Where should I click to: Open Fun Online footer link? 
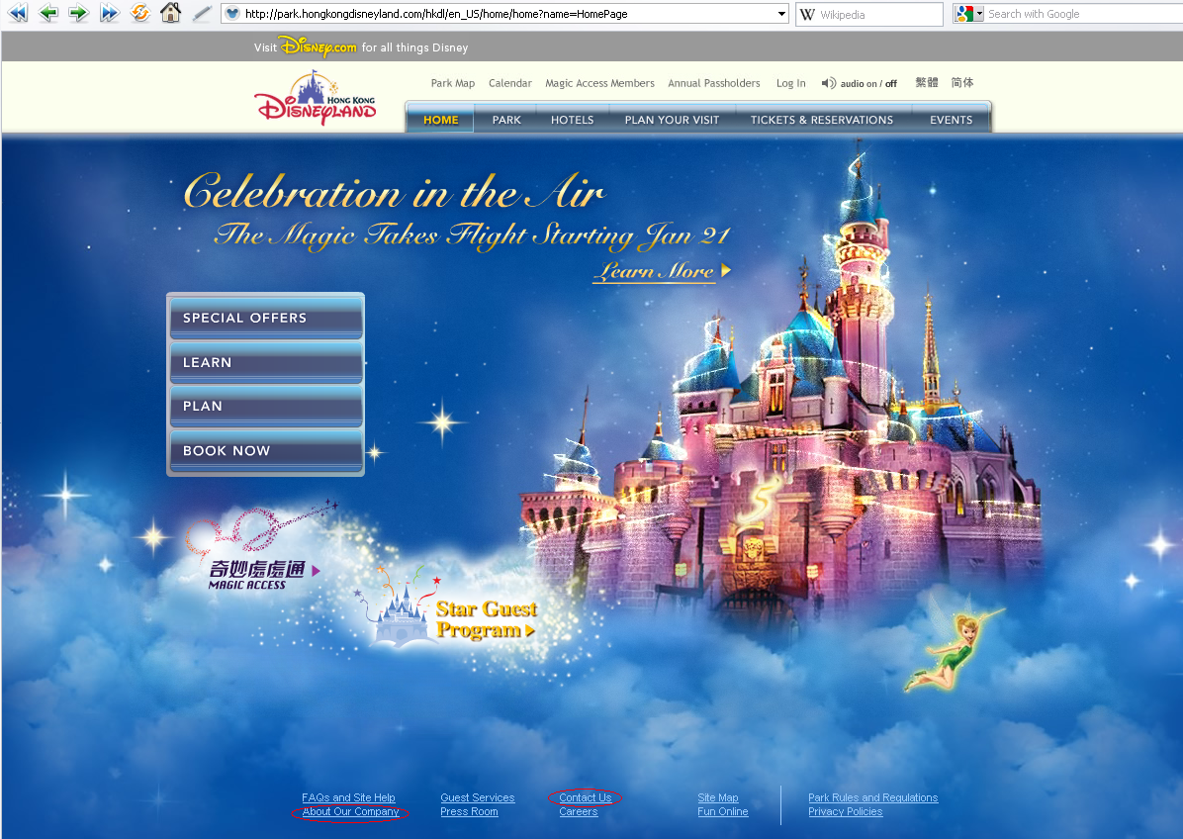point(722,812)
